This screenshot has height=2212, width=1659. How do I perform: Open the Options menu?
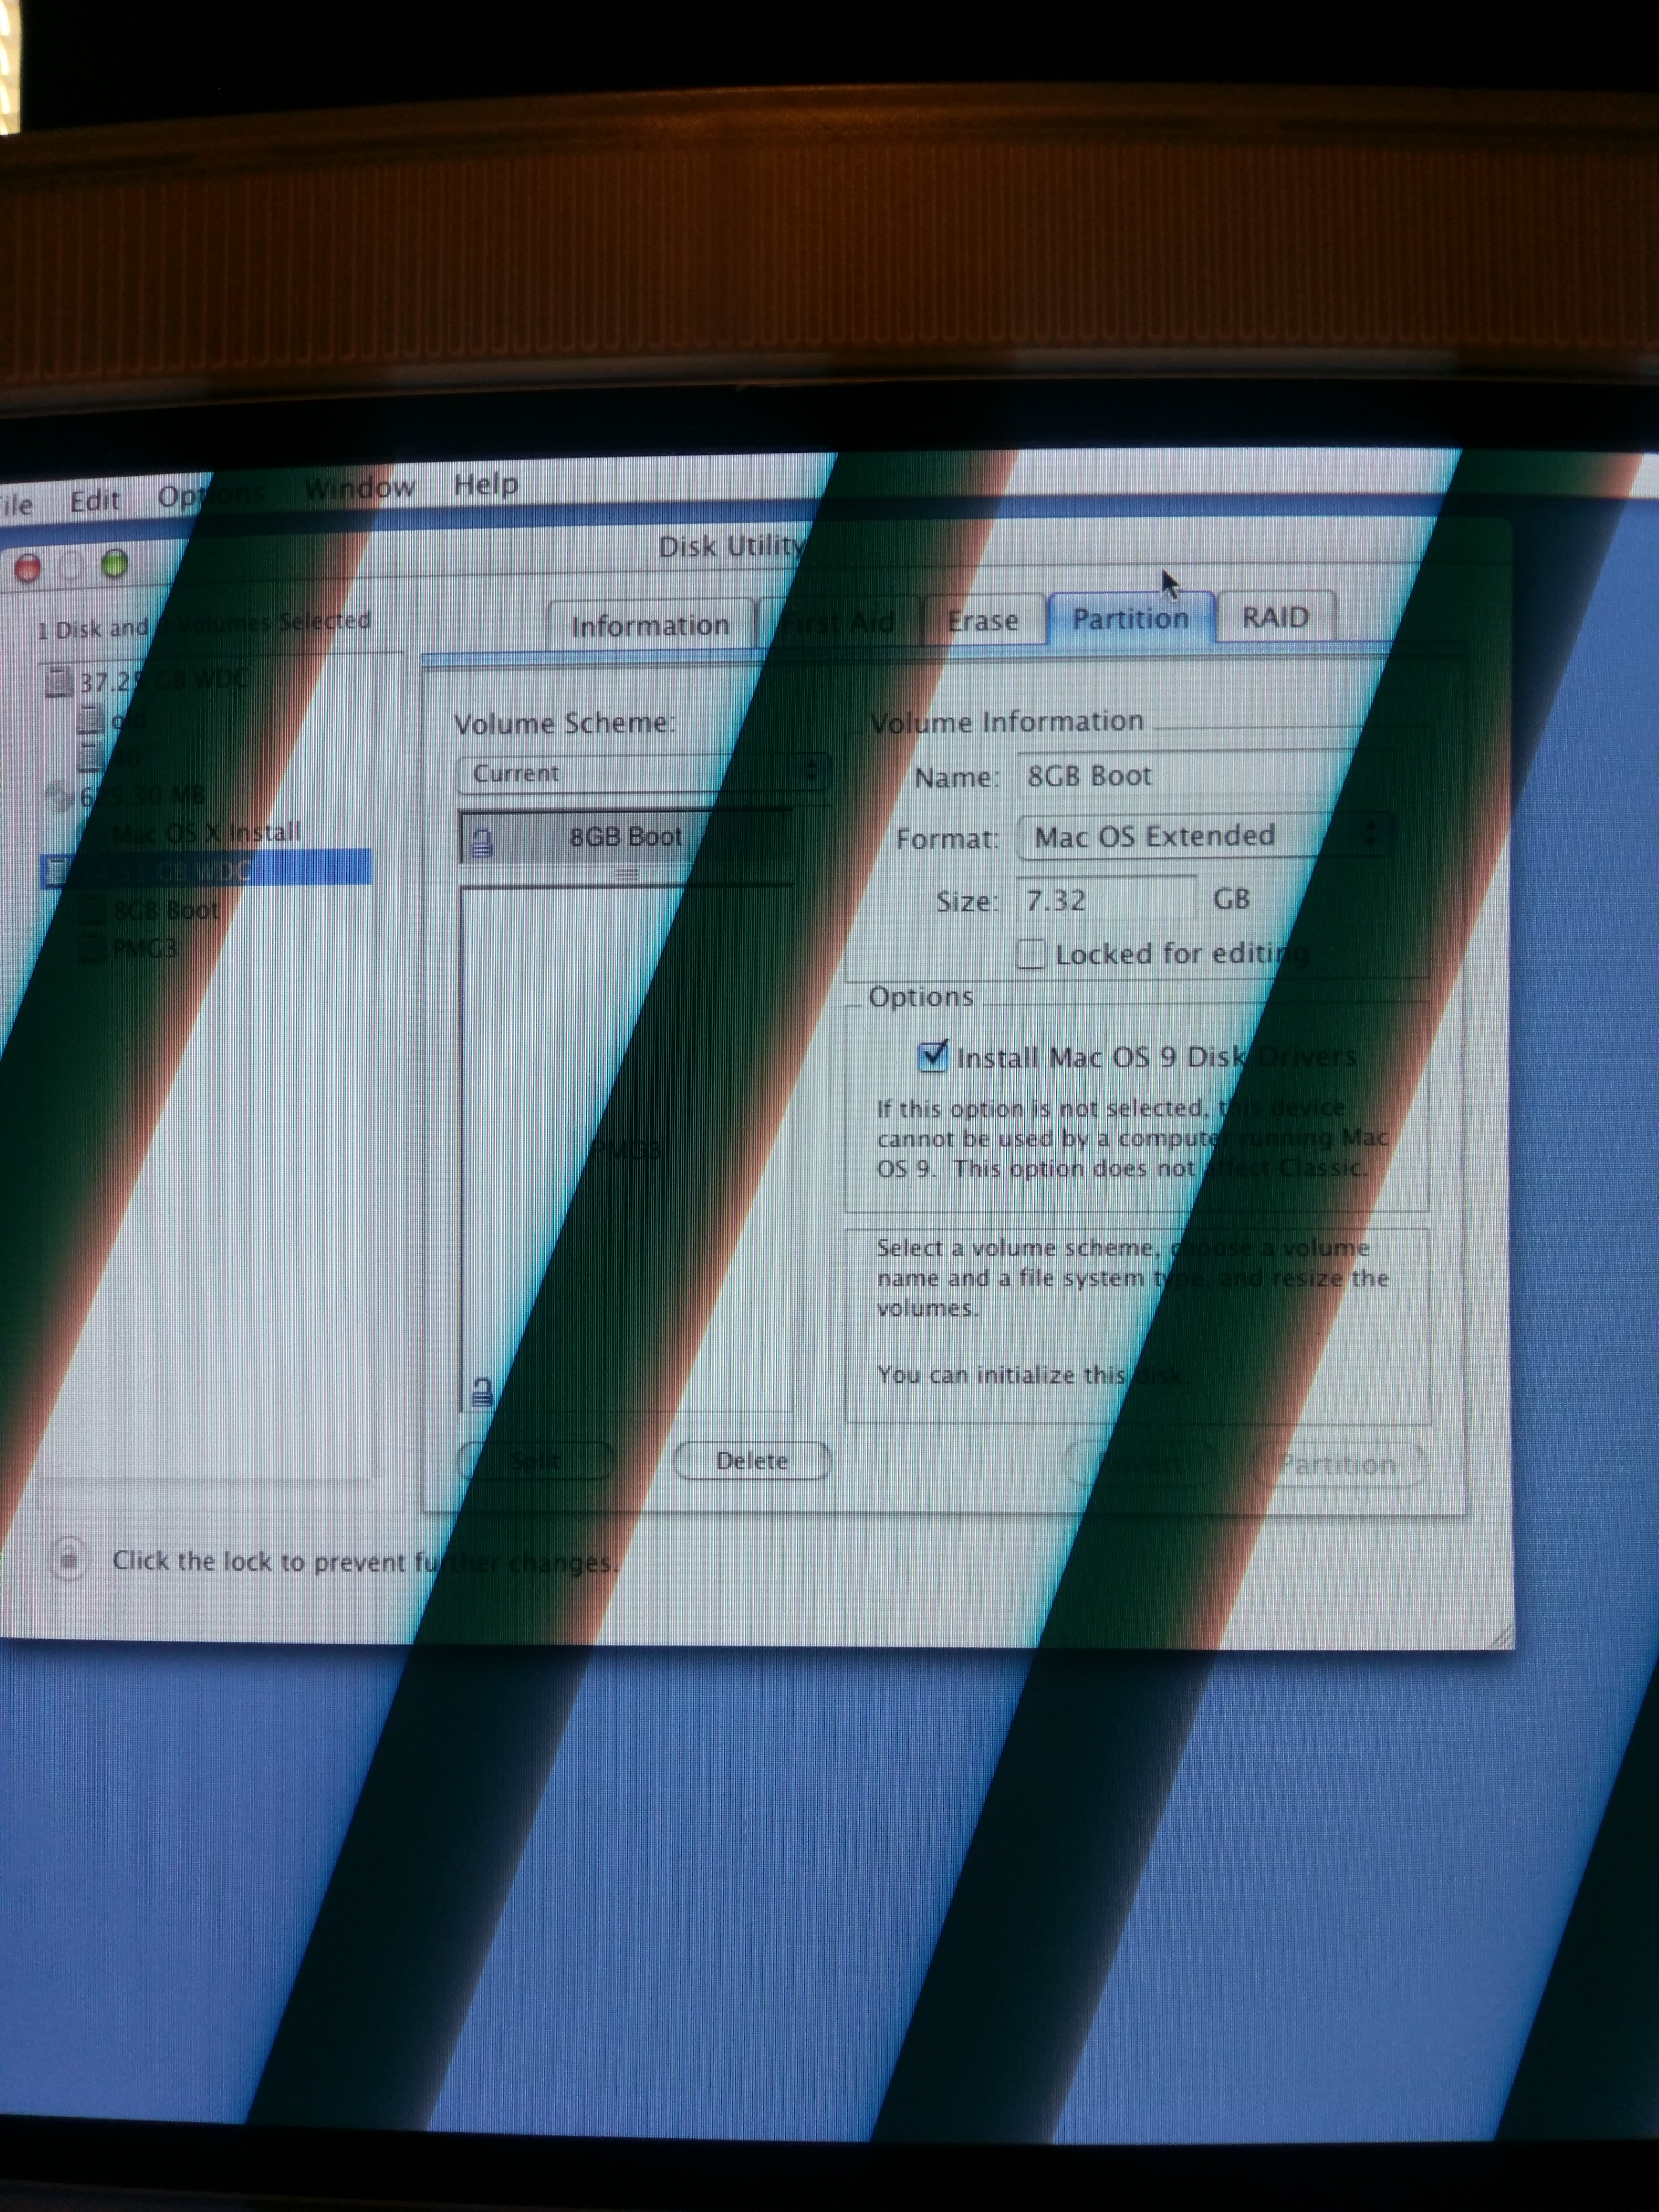[211, 495]
